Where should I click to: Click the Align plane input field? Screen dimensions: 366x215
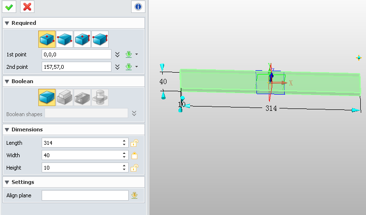click(x=85, y=195)
